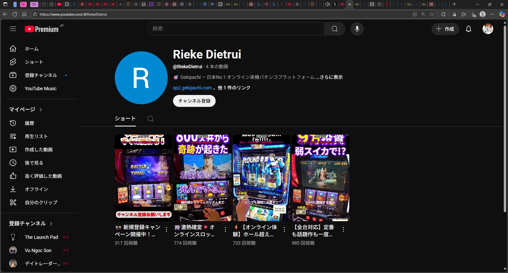Click 733 回視聴 view count text

(244, 243)
